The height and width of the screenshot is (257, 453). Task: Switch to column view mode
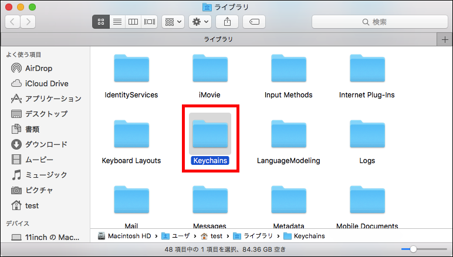coord(133,22)
